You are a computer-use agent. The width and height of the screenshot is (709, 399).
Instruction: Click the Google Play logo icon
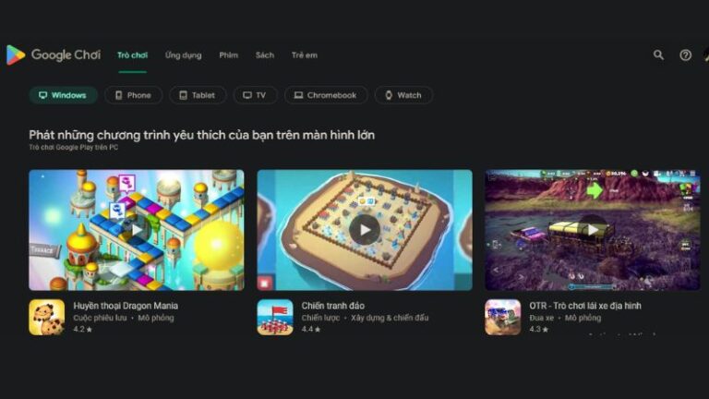pyautogui.click(x=16, y=55)
